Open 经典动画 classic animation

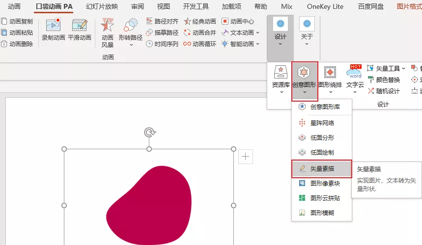point(199,21)
